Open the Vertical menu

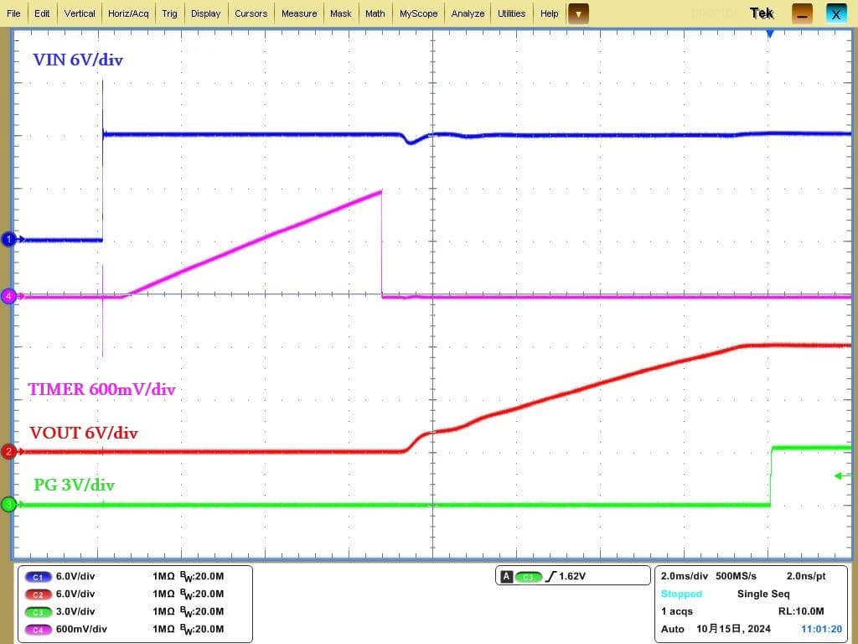coord(80,13)
